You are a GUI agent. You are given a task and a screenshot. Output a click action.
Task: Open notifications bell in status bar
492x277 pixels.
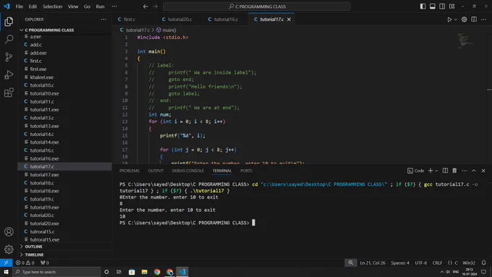click(x=483, y=263)
